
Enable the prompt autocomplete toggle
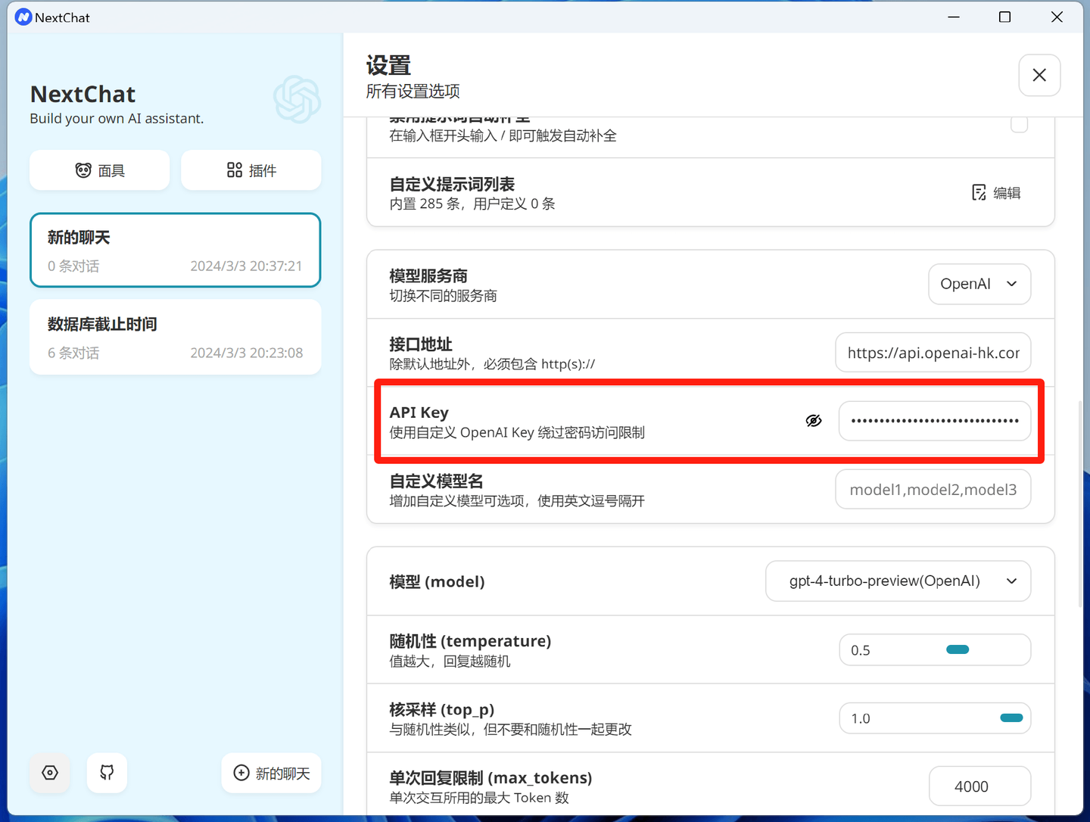pos(1019,123)
